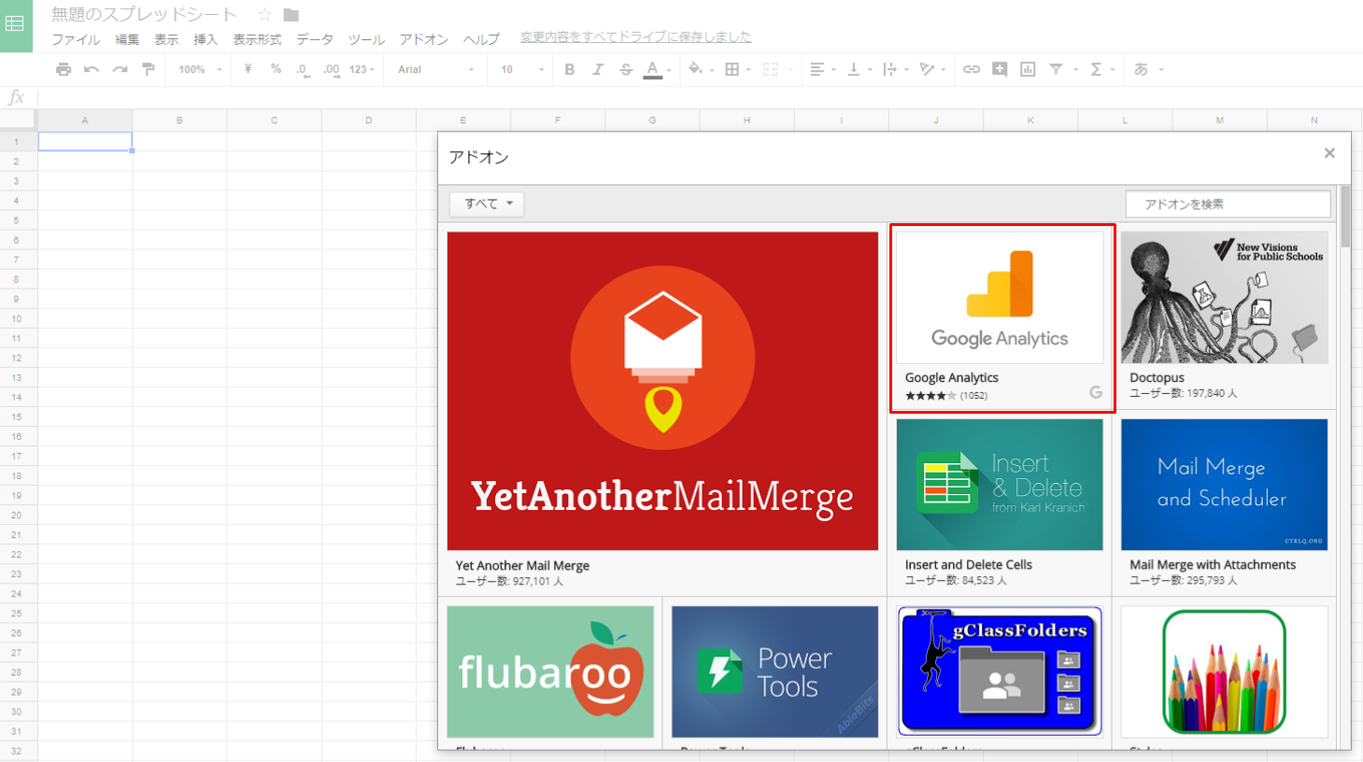Open the データ menu

pos(315,39)
